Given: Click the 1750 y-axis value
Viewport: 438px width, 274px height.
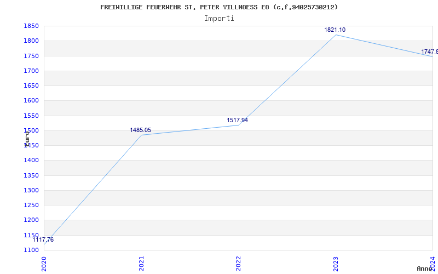Looking at the screenshot, I should pos(31,56).
